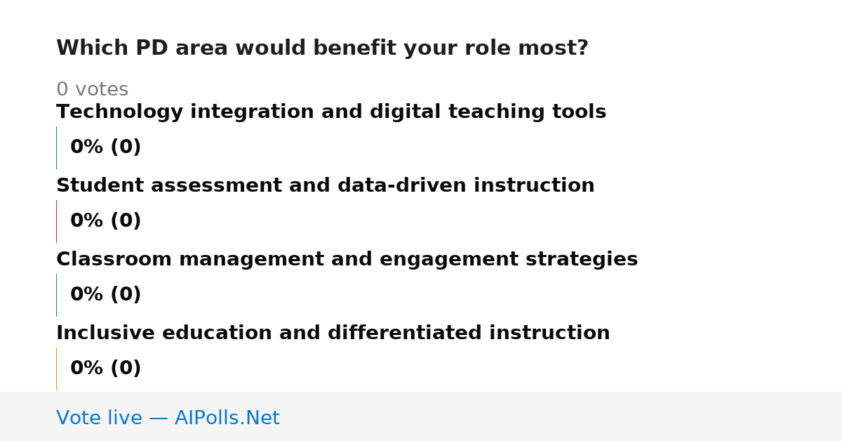
Task: Click 'AIPolls.Net' text in footer
Action: pos(227,418)
